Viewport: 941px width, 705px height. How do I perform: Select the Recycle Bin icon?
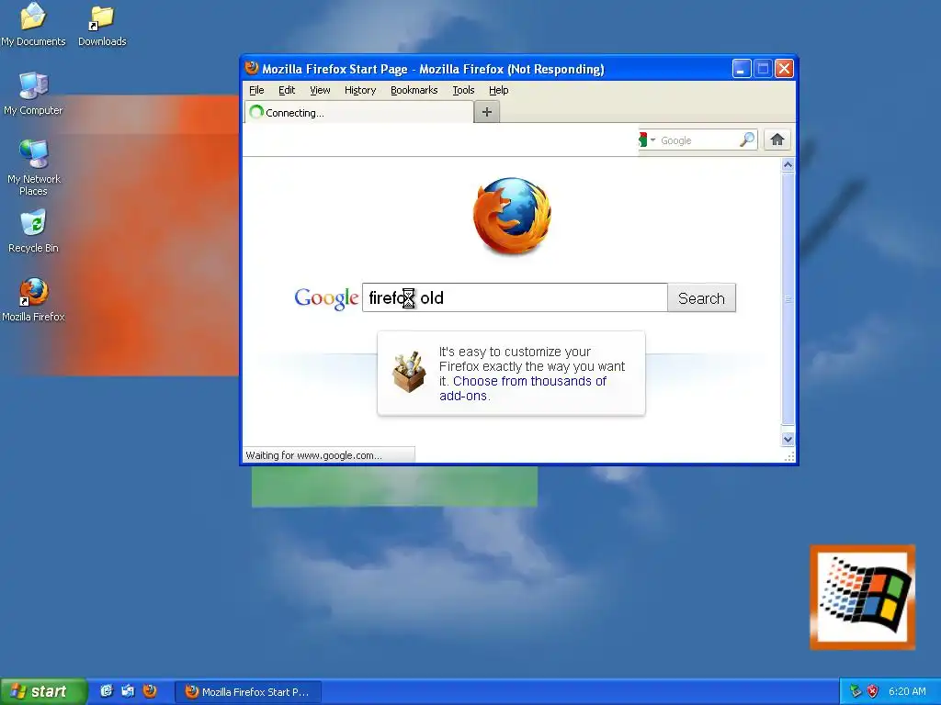point(33,230)
